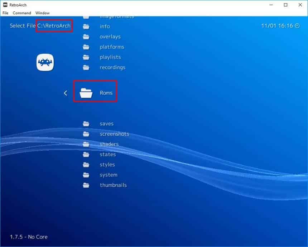This screenshot has width=308, height=247.
Task: Click the highlighted Roms folder icon
Action: pos(86,93)
